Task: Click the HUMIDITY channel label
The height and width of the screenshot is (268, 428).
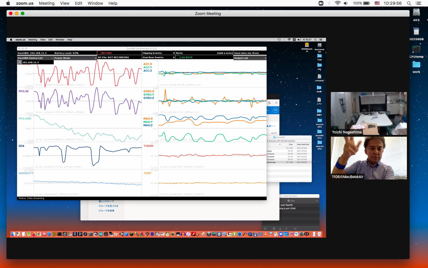Action: [26, 173]
